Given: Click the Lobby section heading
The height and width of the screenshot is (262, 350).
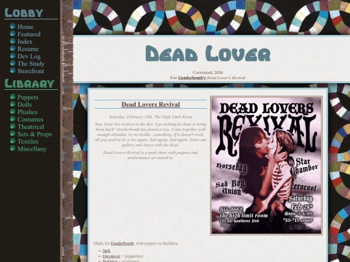Looking at the screenshot, I should (x=24, y=13).
